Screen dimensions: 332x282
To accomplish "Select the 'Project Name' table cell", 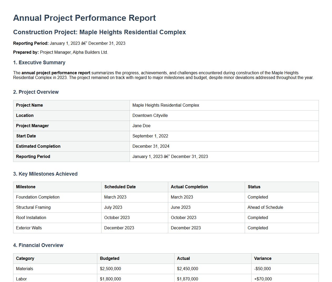I will point(29,105).
